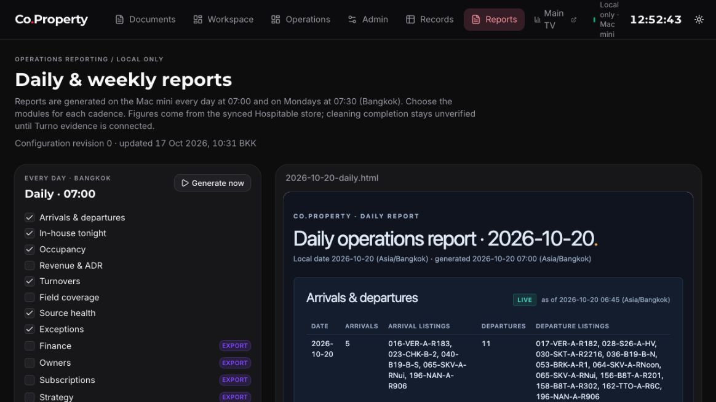This screenshot has width=716, height=402.
Task: Click the EXPORT badge next to Finance
Action: (235, 346)
